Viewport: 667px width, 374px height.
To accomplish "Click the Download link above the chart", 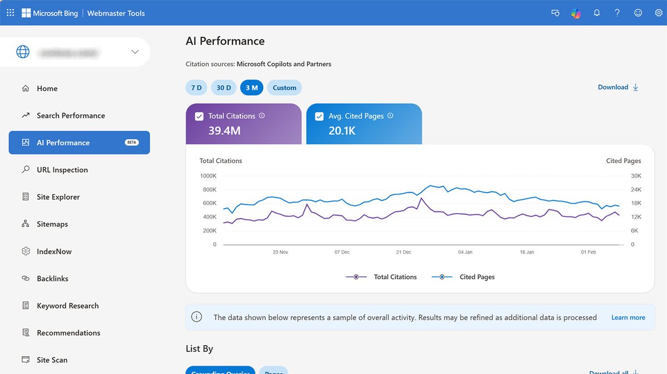I will [x=613, y=87].
